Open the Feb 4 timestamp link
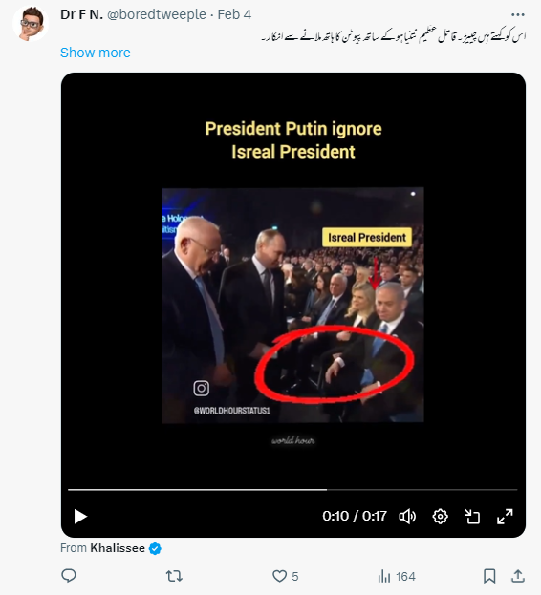Screen dimensions: 541x595 [x=234, y=14]
